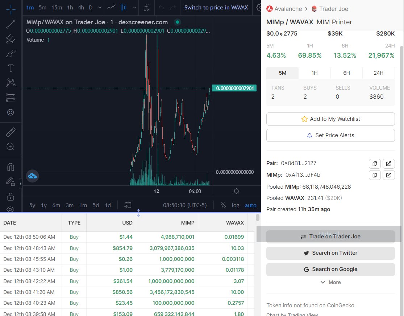Open timezone menu 08:50:30 (UTC-5)
Viewport: 404px width, 316px height.
pyautogui.click(x=185, y=205)
